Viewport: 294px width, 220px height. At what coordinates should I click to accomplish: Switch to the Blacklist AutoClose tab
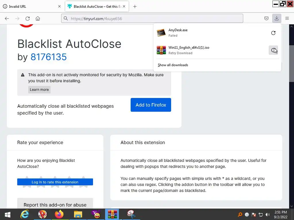97,6
